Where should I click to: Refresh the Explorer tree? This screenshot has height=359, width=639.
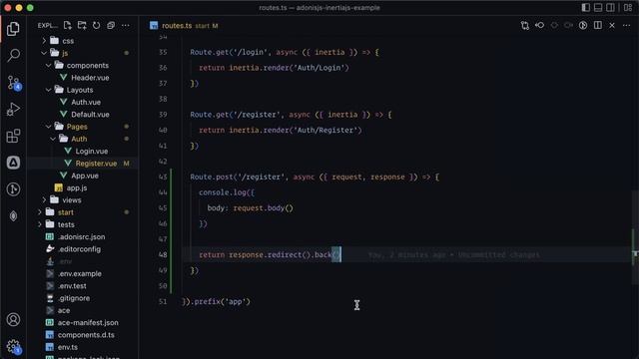pyautogui.click(x=96, y=25)
